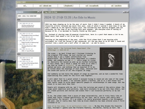Image resolution: width=145 pixels, height=109 pixels.
Task: Click the 'INFO: LOCAL FILE DIRECTORY' box
Action: click(29, 16)
